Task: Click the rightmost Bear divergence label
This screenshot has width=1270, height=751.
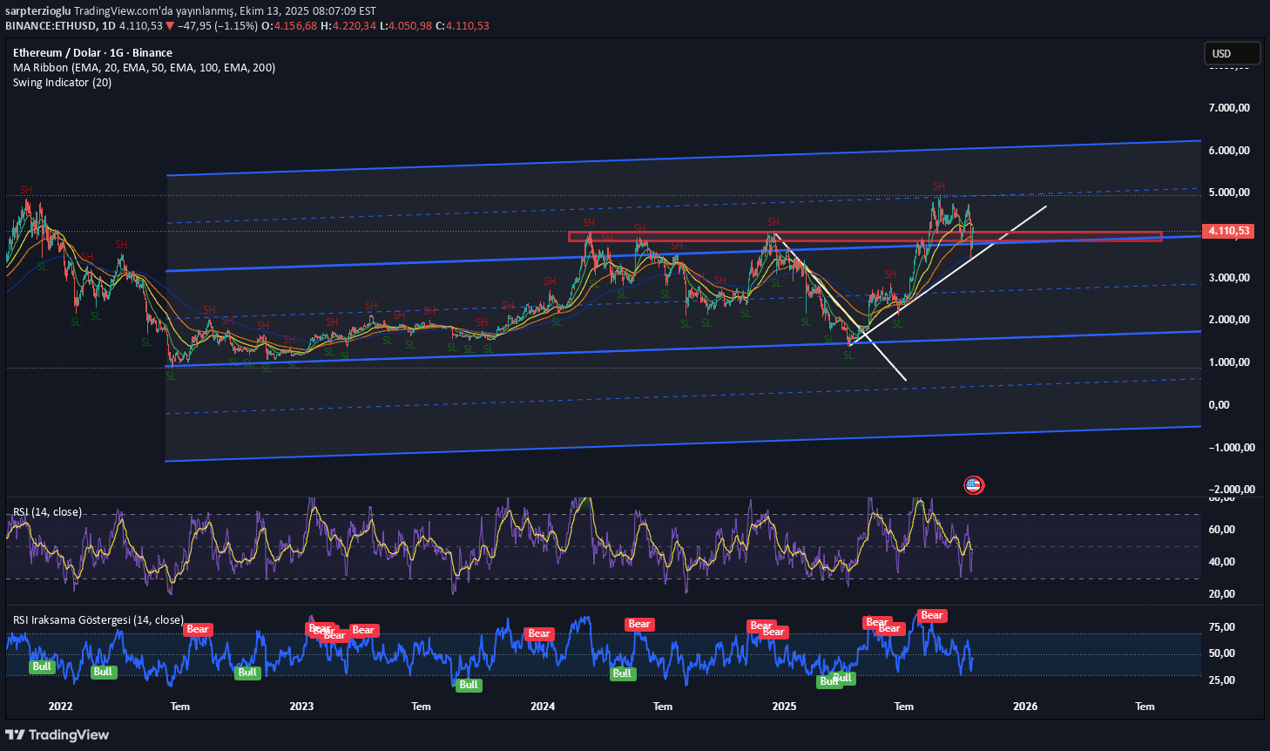Action: point(932,615)
